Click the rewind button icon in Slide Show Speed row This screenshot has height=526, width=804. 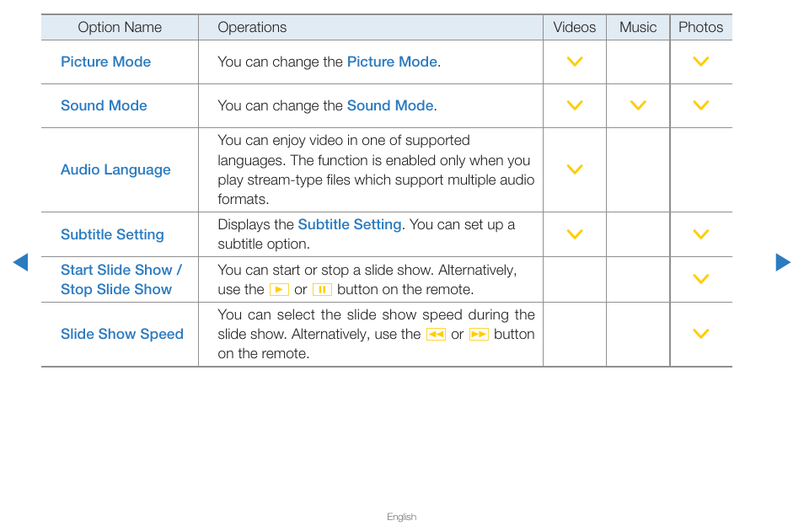pyautogui.click(x=436, y=335)
